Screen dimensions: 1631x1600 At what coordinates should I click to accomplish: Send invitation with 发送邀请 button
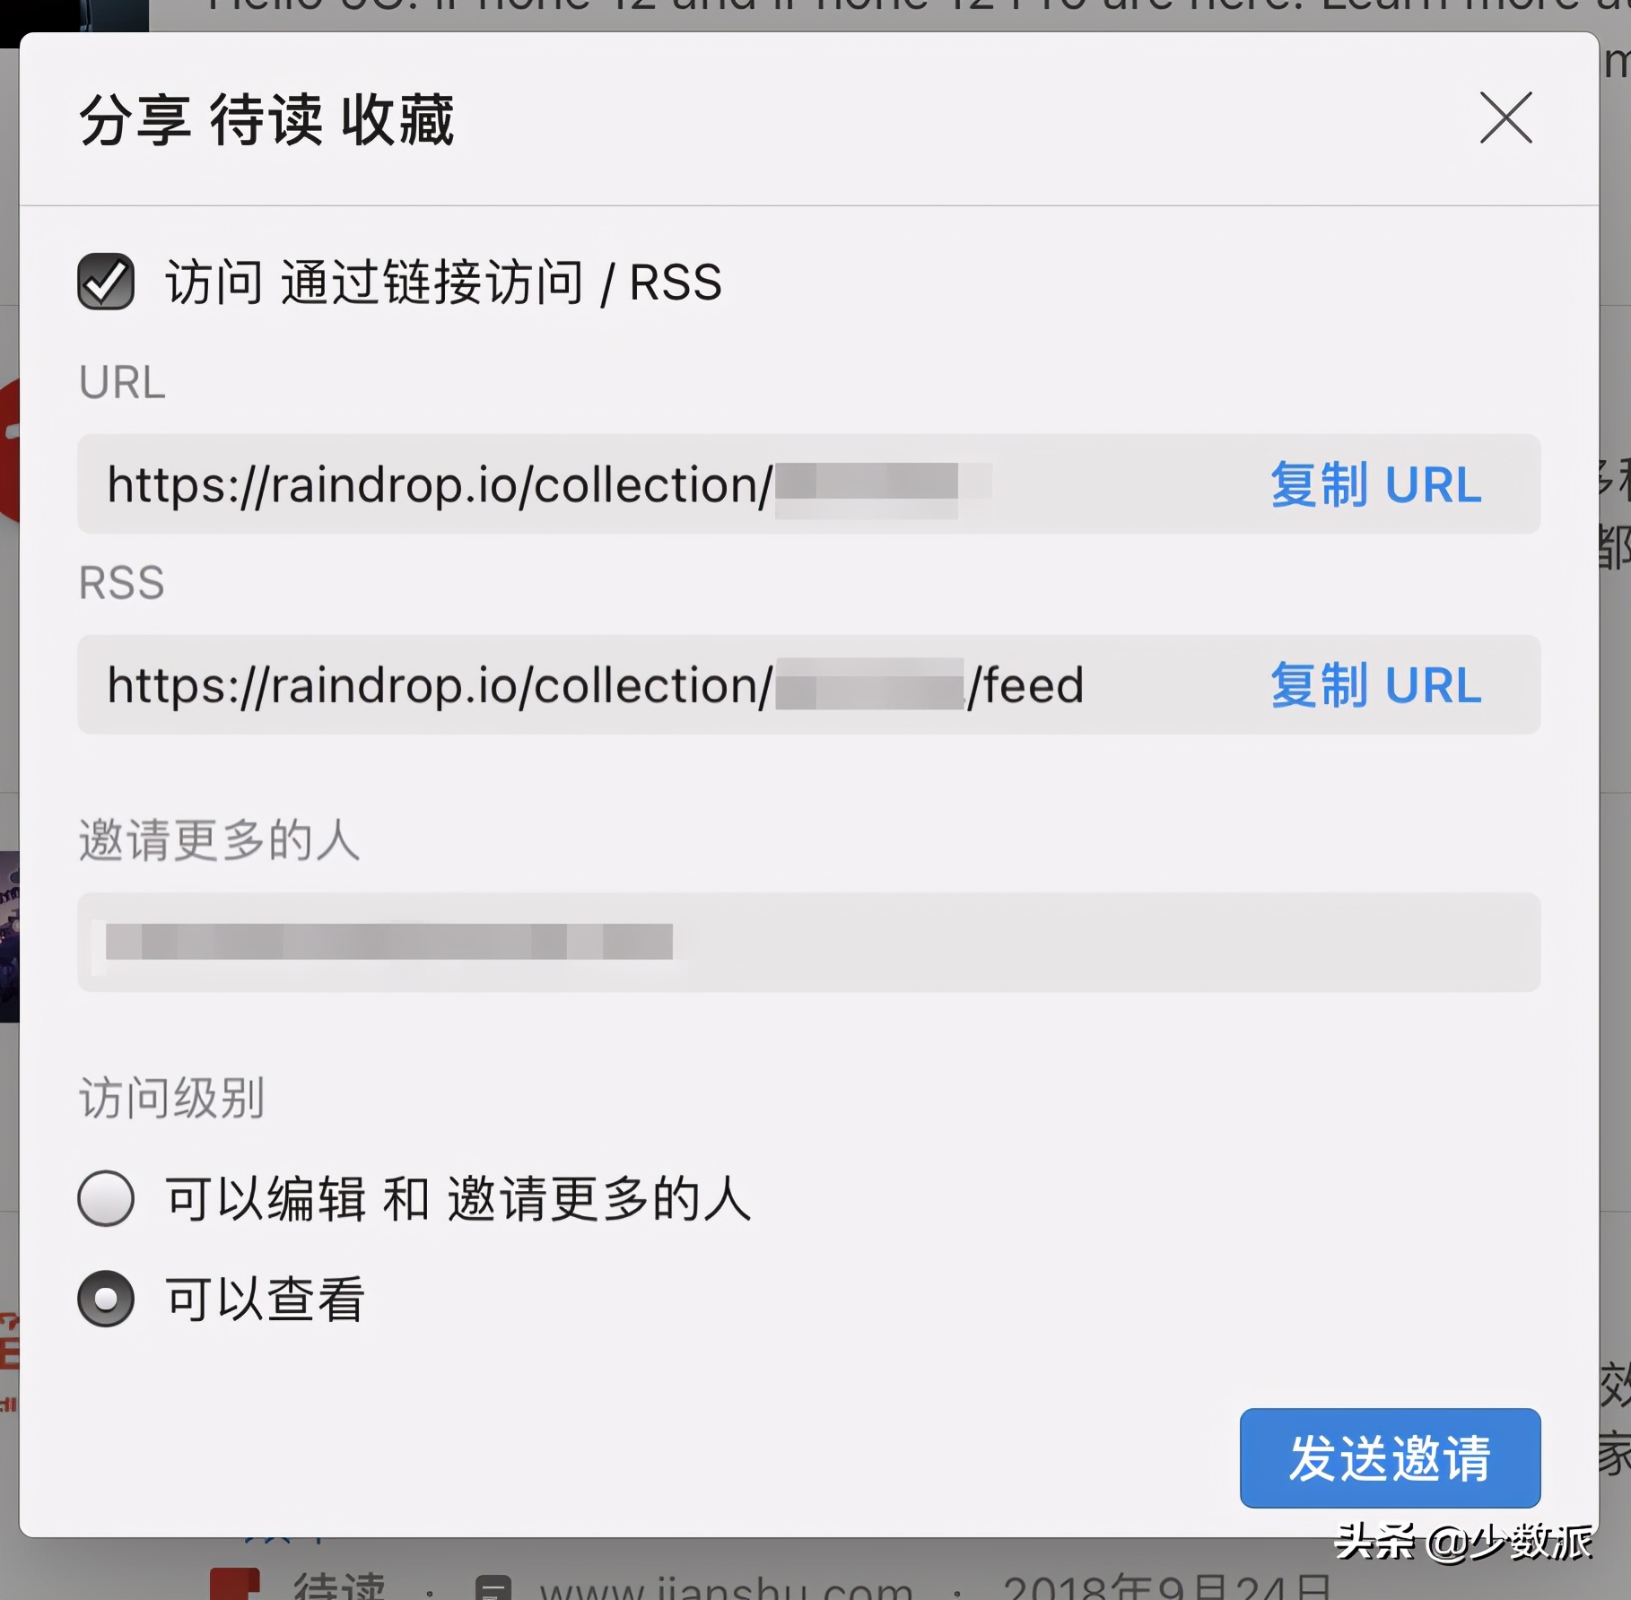(1390, 1457)
